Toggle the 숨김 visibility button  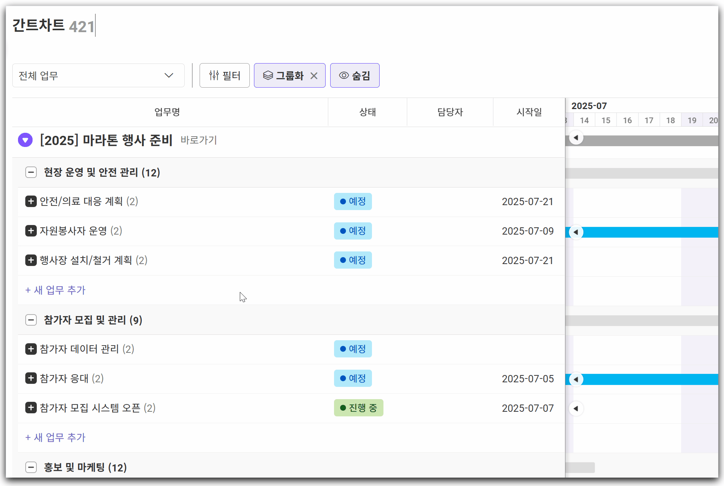[x=355, y=76]
